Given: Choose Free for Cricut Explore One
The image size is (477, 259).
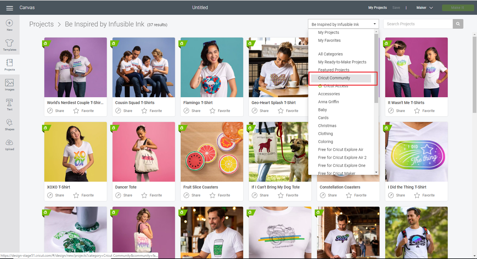Looking at the screenshot, I should (x=342, y=165).
